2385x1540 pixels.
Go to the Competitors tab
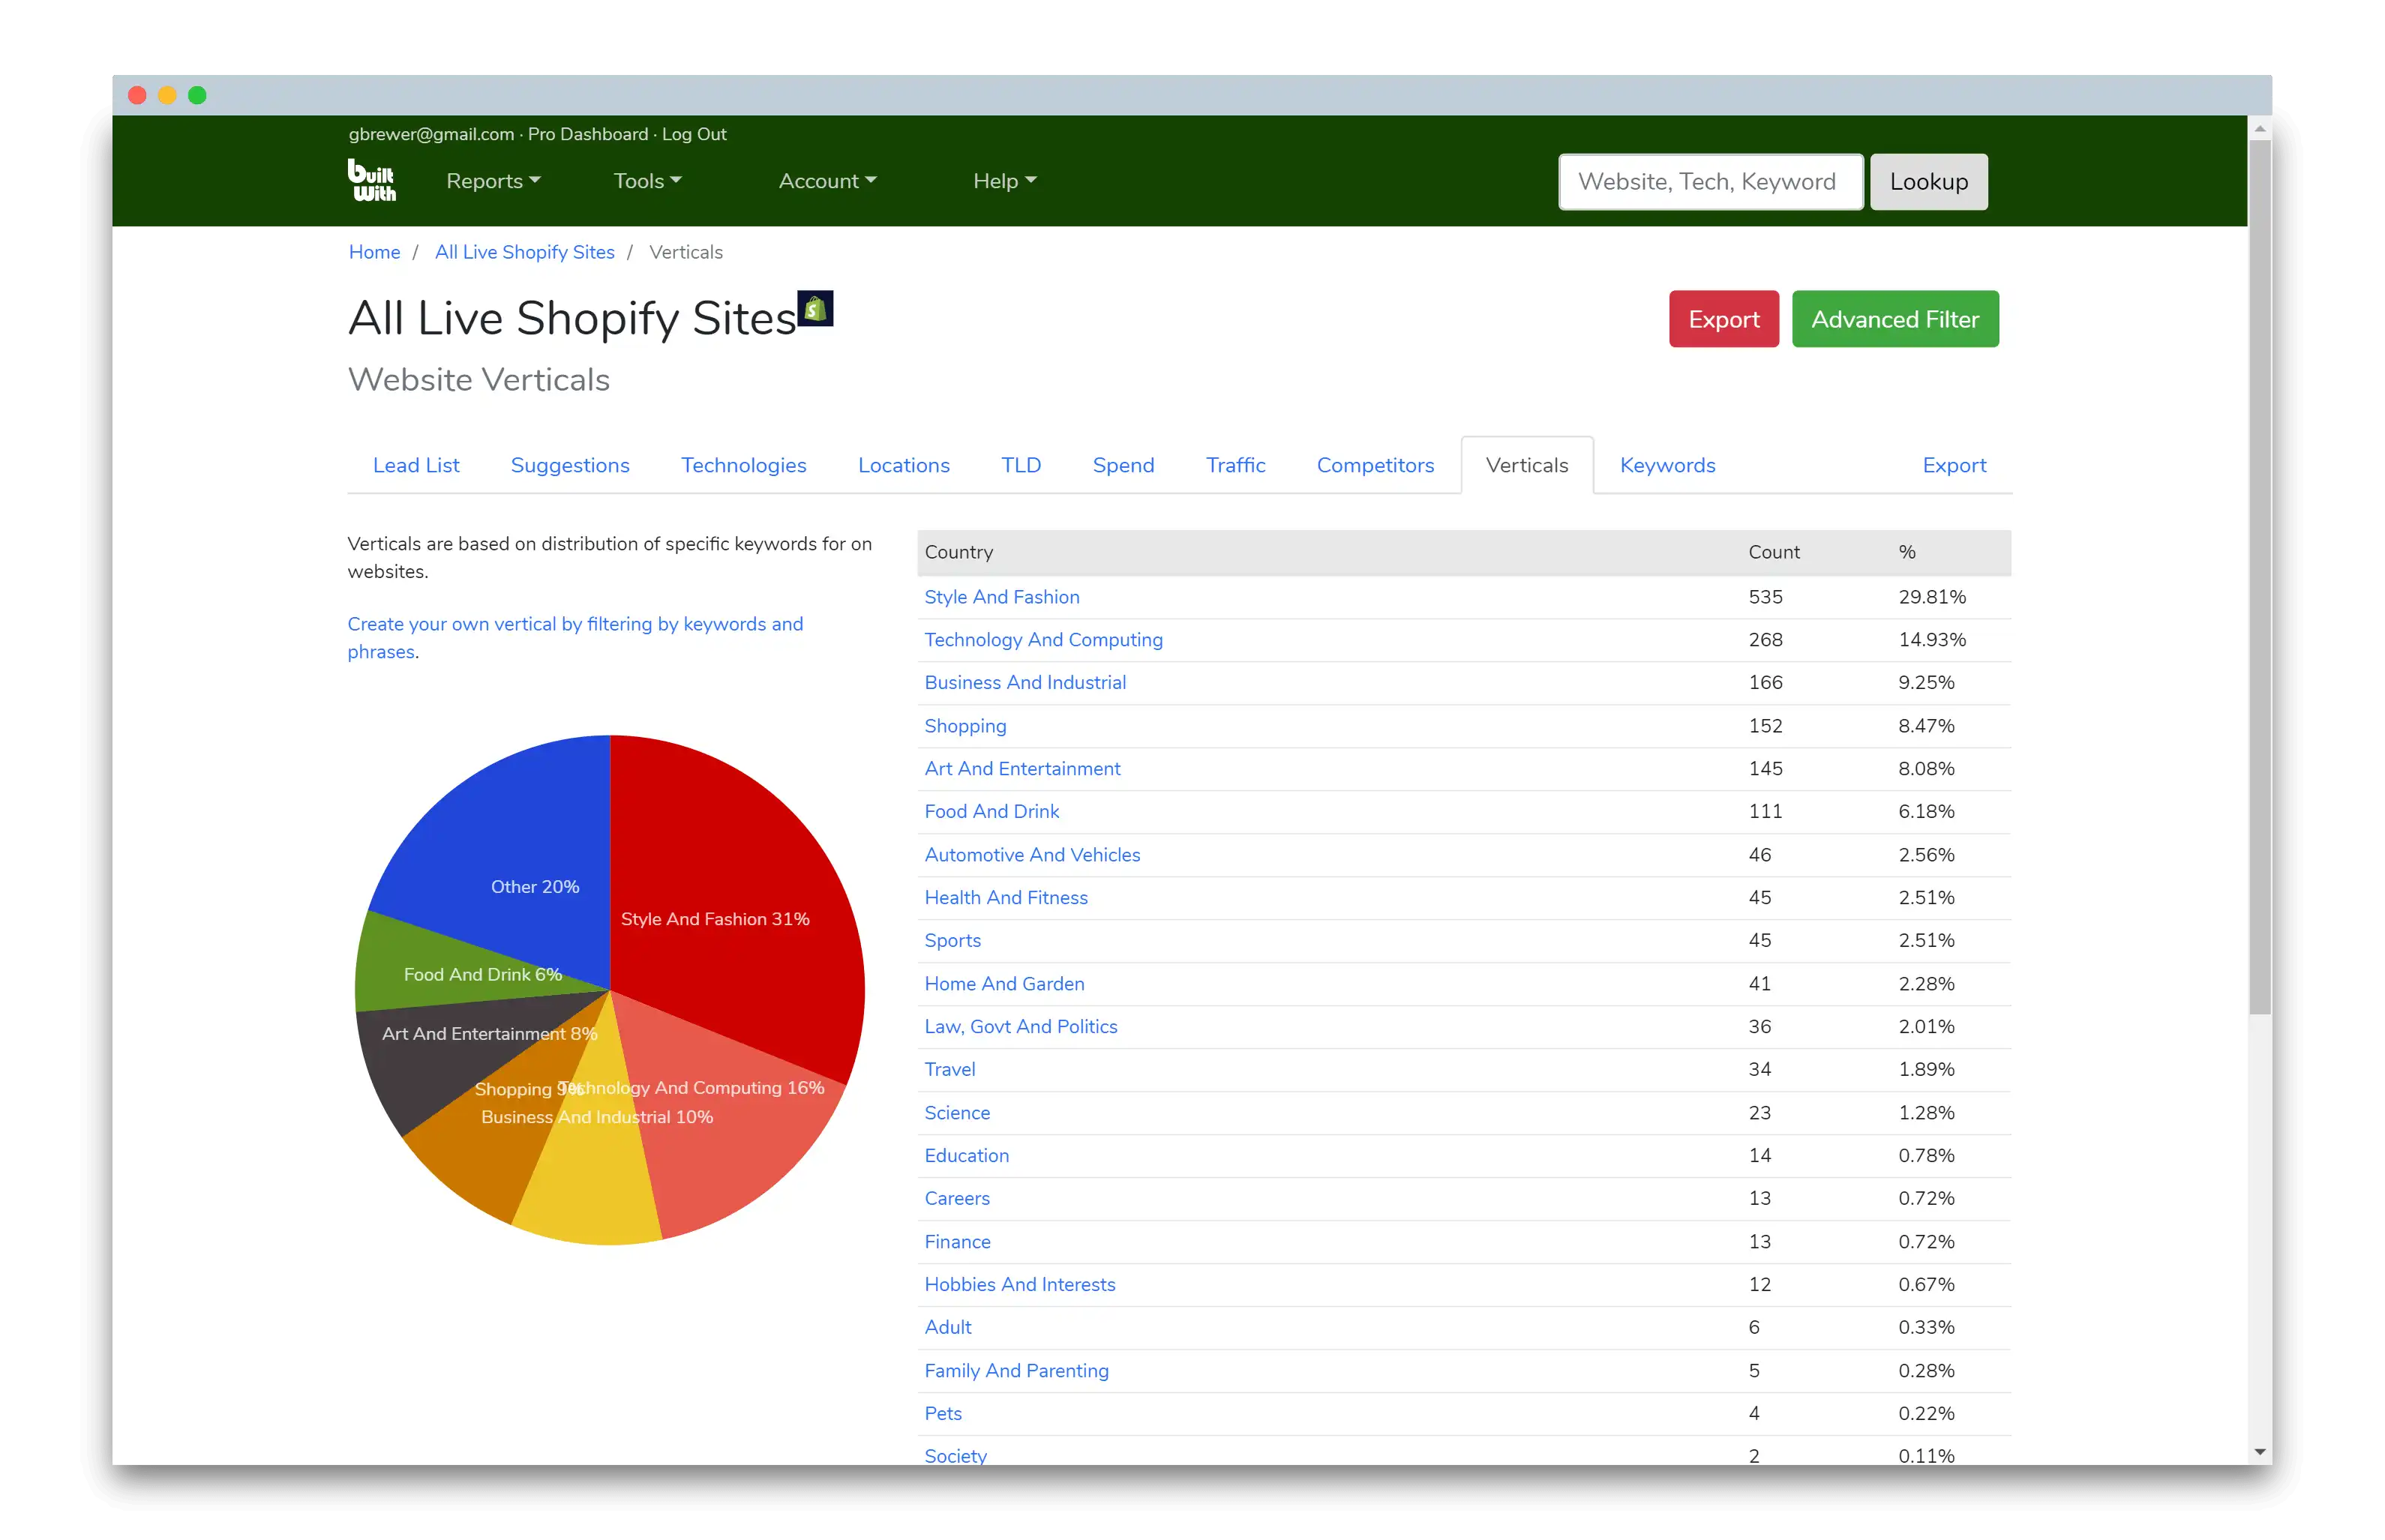(1375, 465)
